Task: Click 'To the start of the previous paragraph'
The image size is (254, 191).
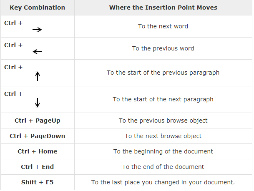Action: (163, 73)
